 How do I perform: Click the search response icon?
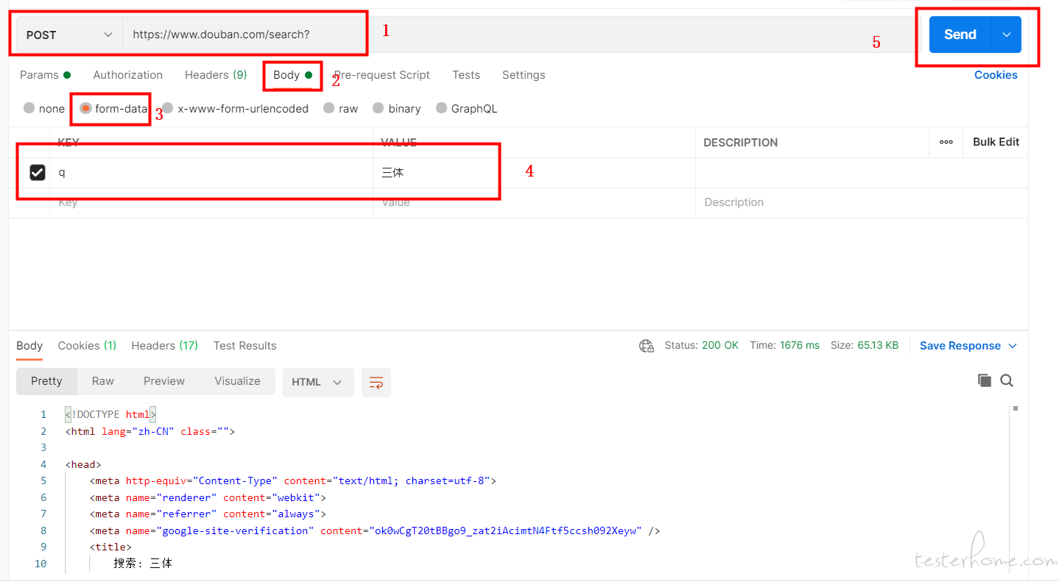1007,380
